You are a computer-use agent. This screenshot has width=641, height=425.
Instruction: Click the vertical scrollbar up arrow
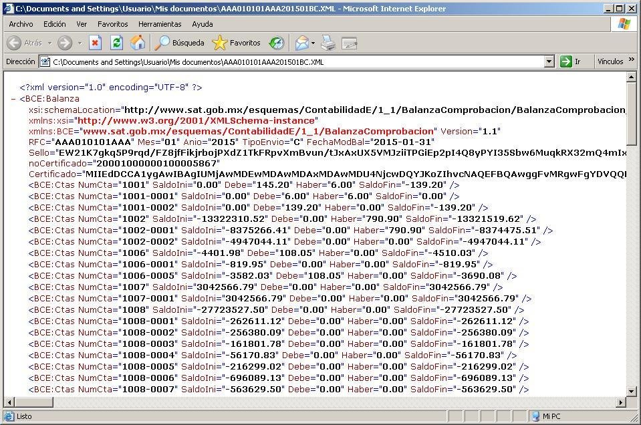point(631,76)
